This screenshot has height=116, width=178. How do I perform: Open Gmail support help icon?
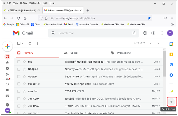[145, 33]
